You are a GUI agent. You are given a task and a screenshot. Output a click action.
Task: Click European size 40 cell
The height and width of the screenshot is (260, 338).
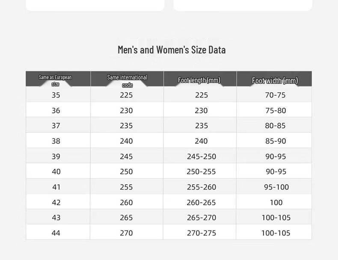[x=58, y=171]
